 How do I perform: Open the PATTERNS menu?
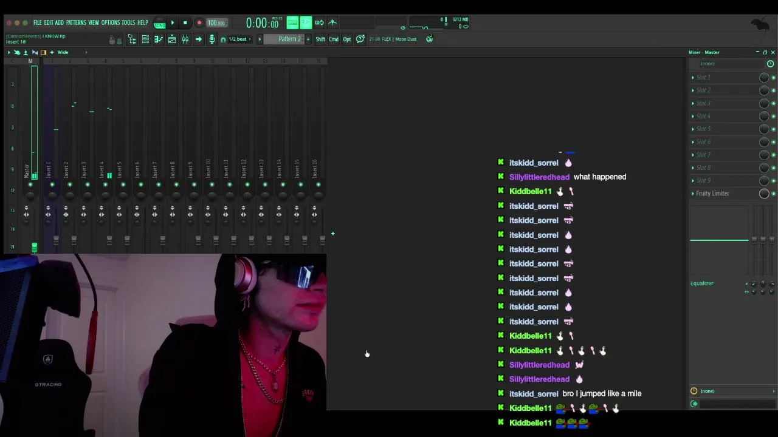coord(76,22)
